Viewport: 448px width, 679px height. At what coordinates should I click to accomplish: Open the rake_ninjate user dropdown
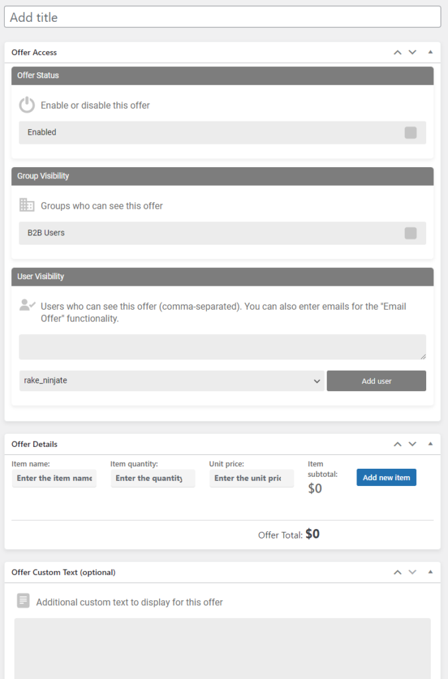[x=172, y=381]
